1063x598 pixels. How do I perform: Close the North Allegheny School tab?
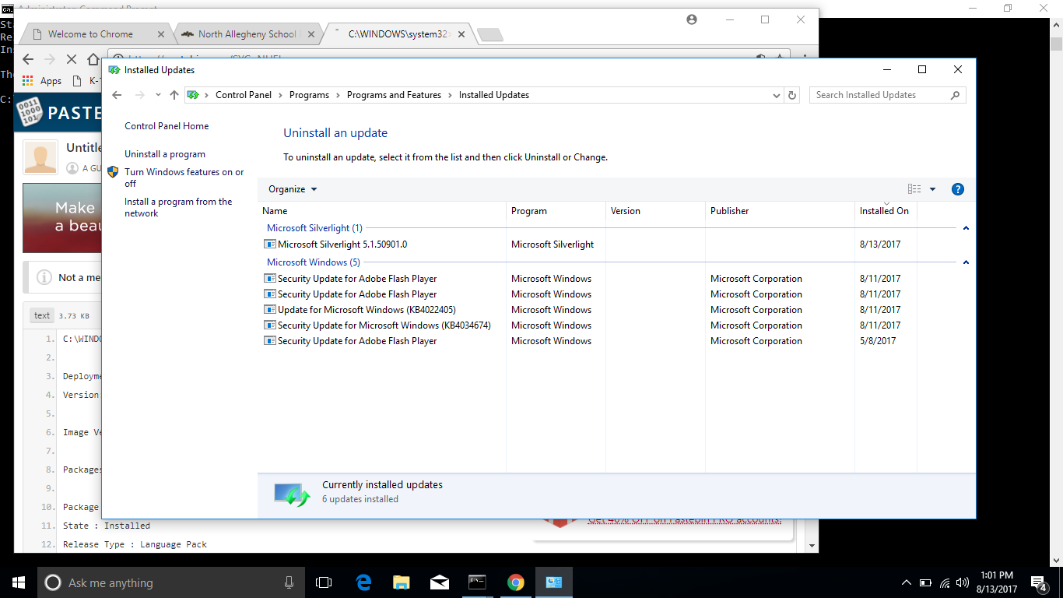pyautogui.click(x=311, y=34)
